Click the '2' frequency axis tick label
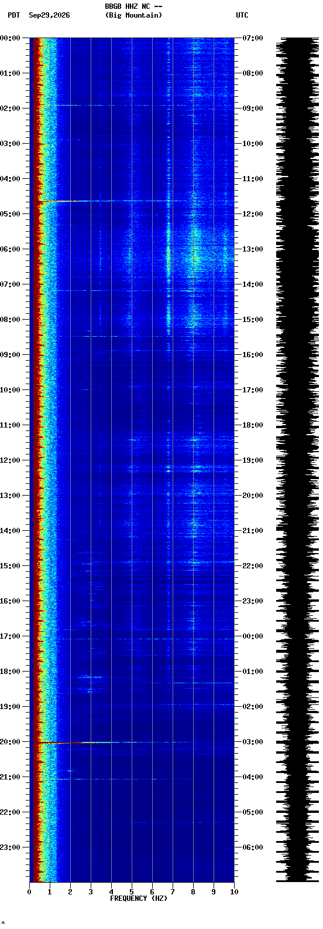The height and width of the screenshot is (929, 323). [70, 892]
